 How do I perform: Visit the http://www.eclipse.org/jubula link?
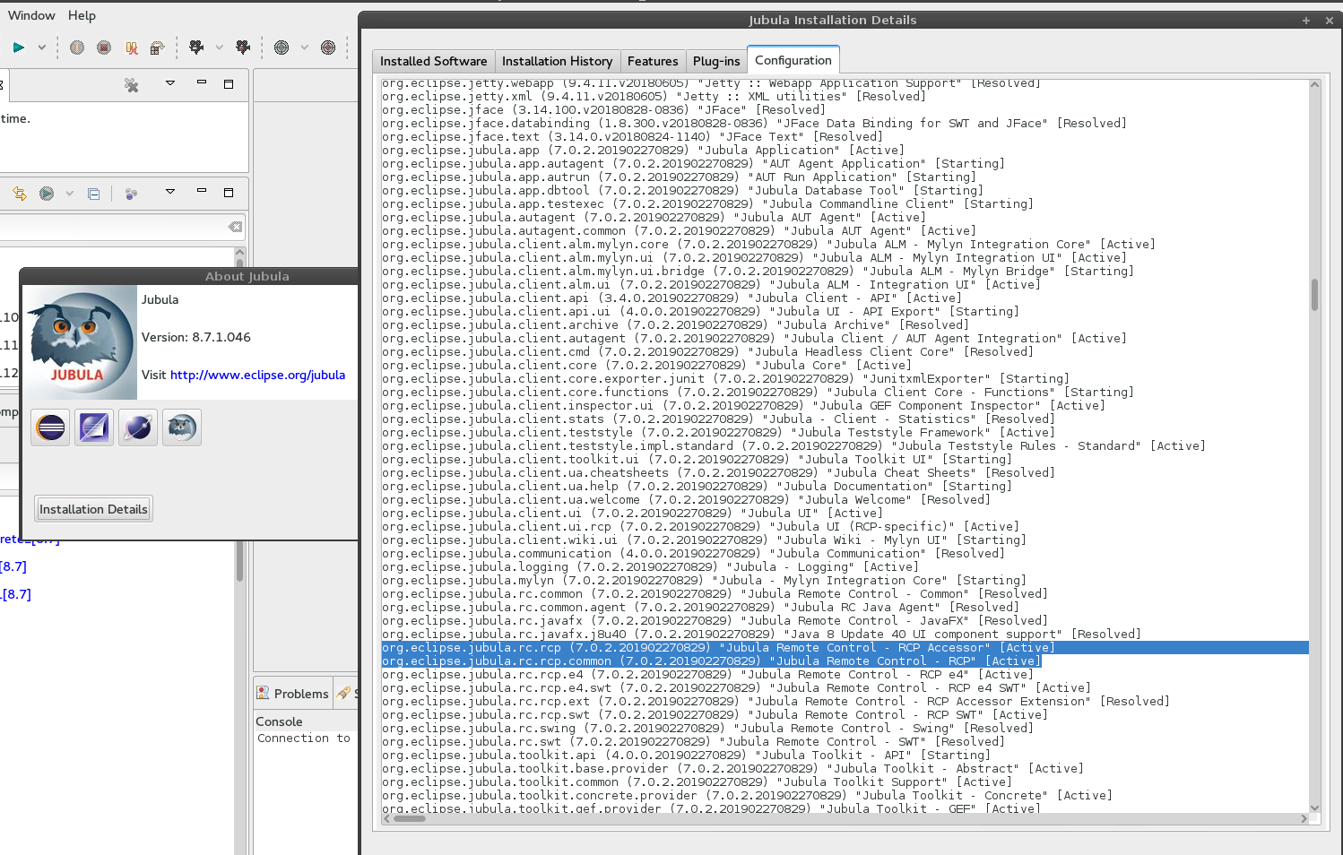(x=257, y=376)
